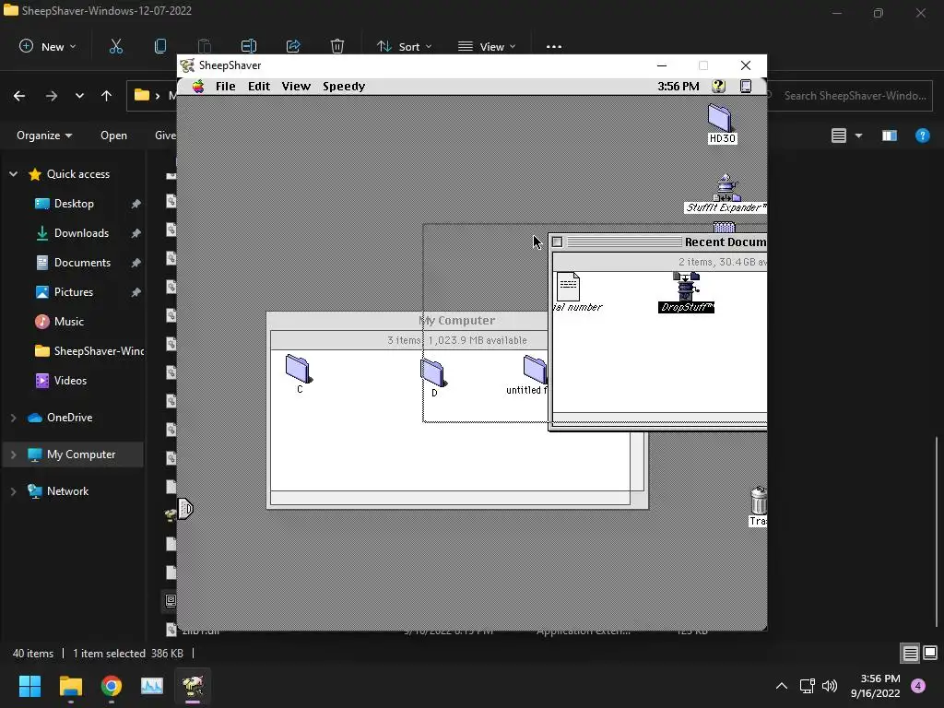
Task: Click the Recent Documents window close box
Action: tap(558, 242)
